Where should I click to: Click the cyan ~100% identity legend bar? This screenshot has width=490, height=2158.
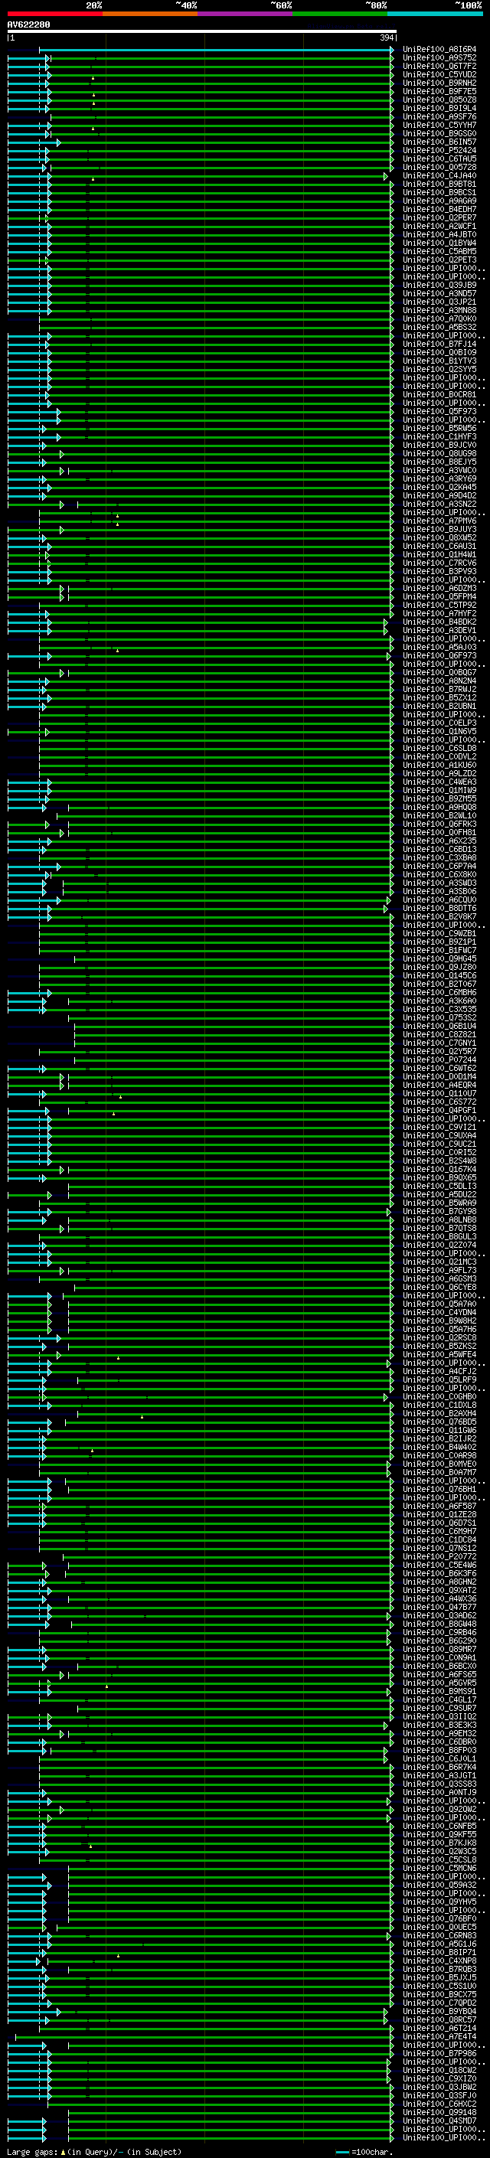tap(436, 14)
